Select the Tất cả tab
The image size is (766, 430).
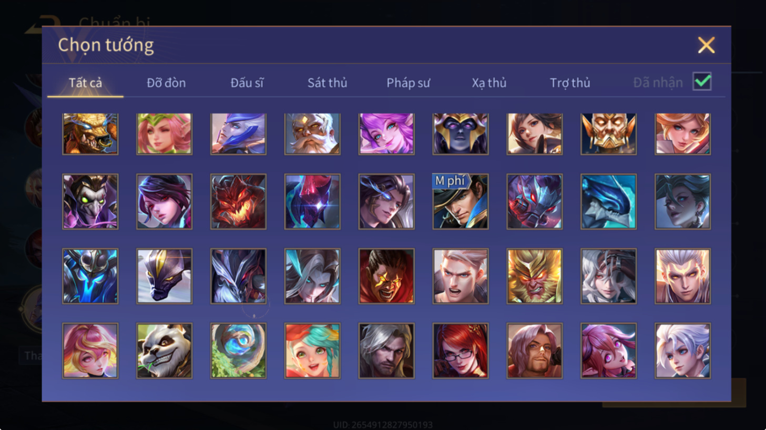click(85, 83)
